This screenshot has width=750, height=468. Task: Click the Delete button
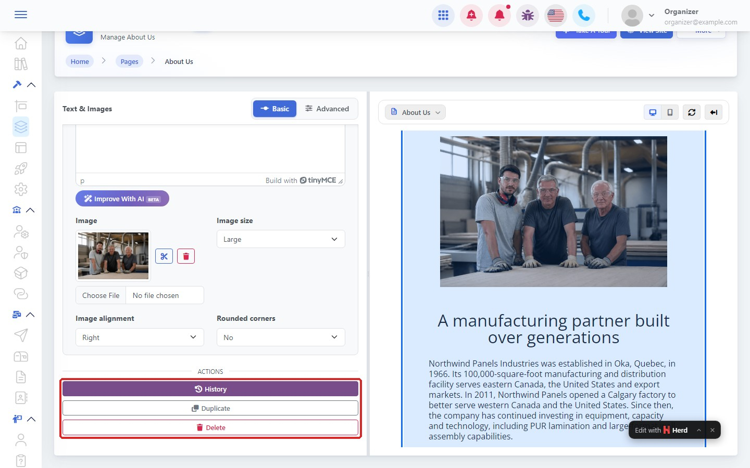point(210,427)
